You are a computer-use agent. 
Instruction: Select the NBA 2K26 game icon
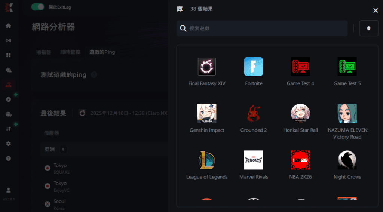300,160
